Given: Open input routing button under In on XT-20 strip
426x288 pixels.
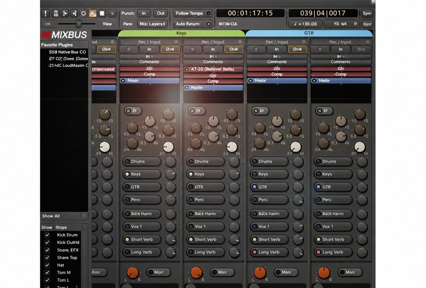Looking at the screenshot, I should pyautogui.click(x=213, y=56).
